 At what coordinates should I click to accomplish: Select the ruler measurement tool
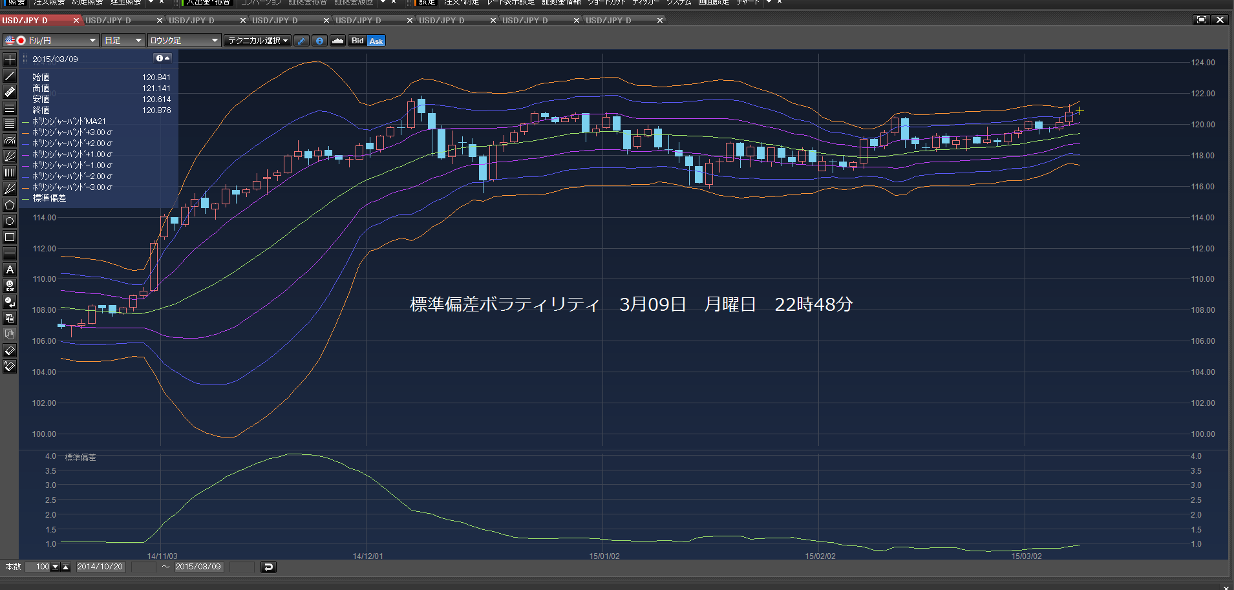coord(10,92)
